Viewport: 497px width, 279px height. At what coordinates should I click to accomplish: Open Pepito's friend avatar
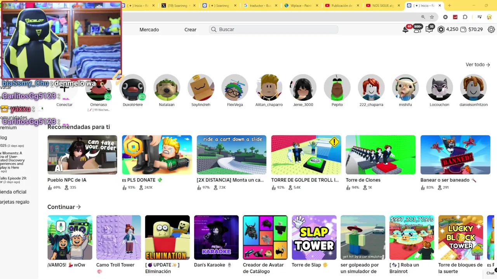point(337,88)
